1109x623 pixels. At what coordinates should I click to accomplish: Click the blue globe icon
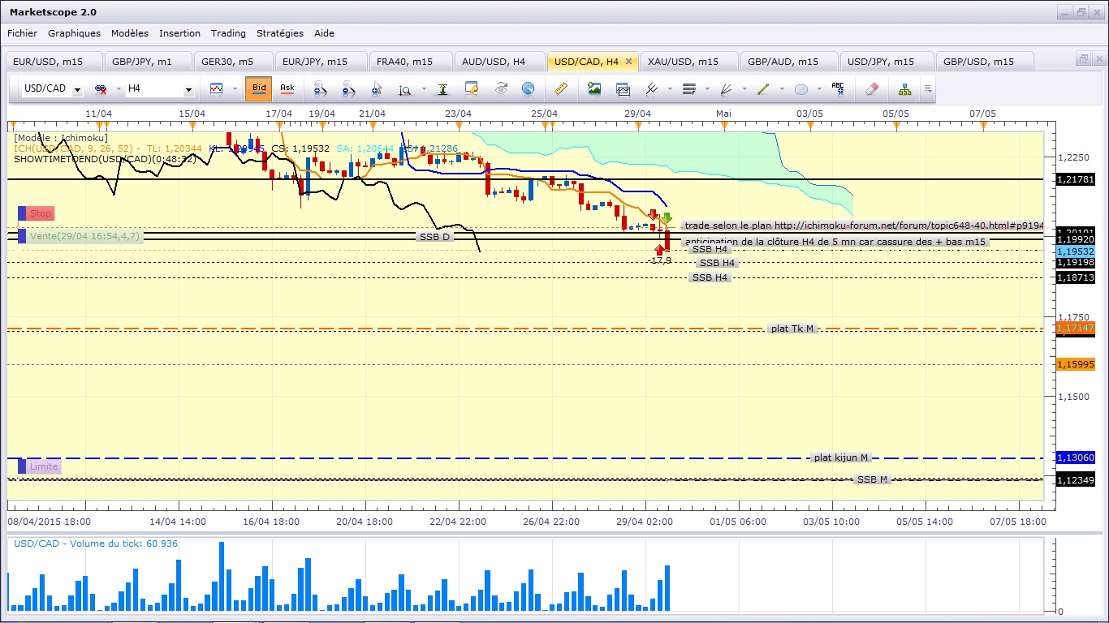[528, 88]
